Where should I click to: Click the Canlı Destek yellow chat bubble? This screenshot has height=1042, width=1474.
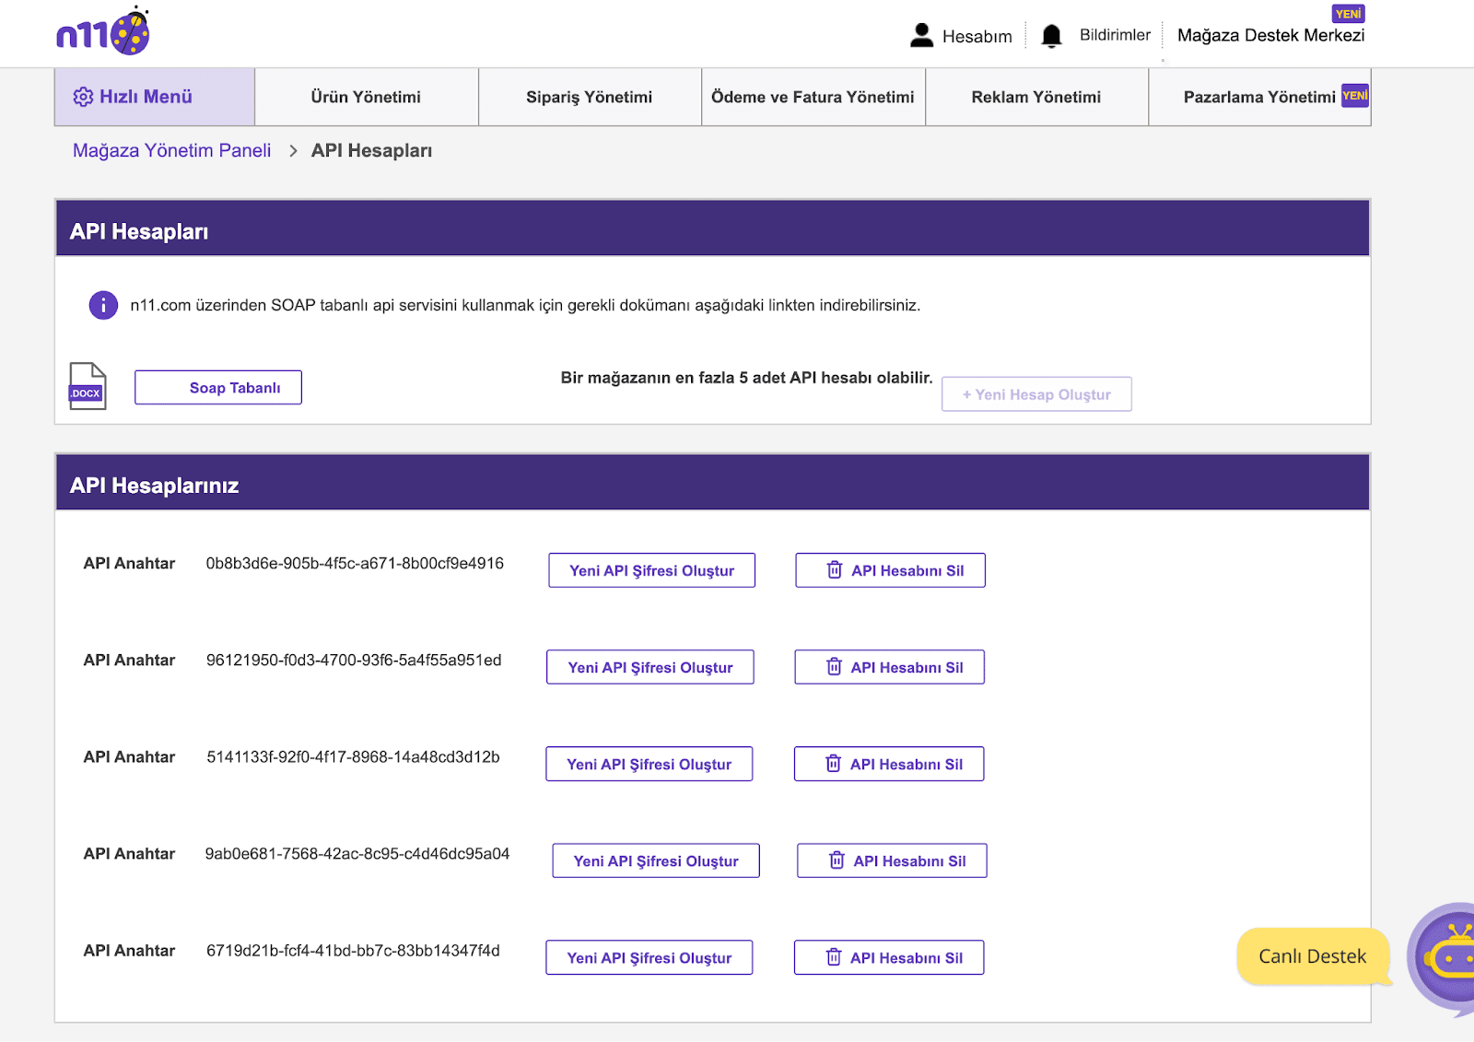pyautogui.click(x=1312, y=956)
